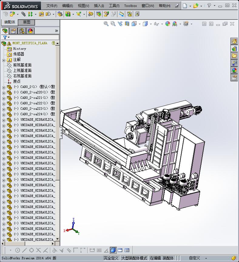The image size is (239, 262).
Task: Click the Previous View icon
Action: click(x=120, y=24)
